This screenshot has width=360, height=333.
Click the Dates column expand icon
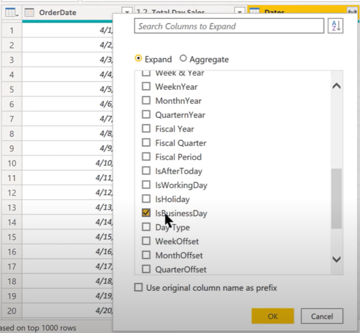click(352, 11)
